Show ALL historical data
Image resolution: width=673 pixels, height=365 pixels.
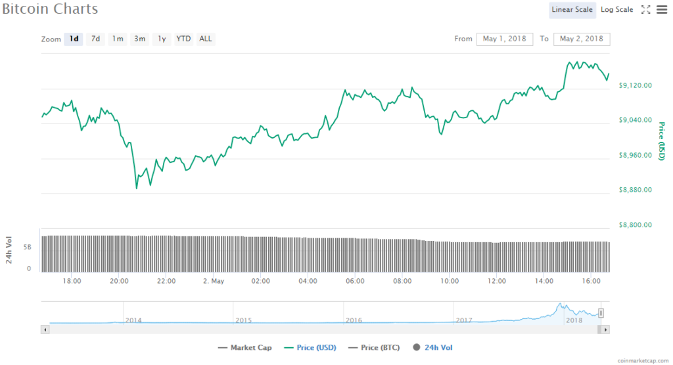coord(206,39)
